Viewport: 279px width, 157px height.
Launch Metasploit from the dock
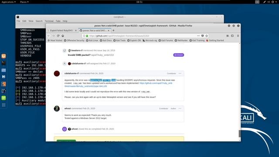coord(3,77)
